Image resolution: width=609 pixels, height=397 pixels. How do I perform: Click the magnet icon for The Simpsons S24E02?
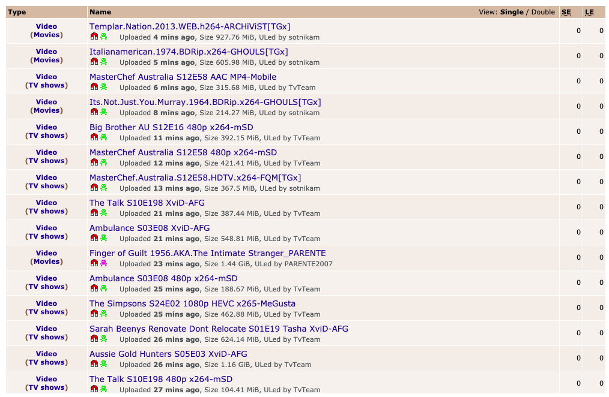click(x=94, y=314)
